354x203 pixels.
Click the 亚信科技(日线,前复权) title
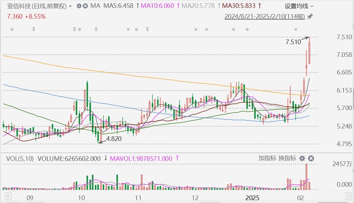[x=37, y=6]
